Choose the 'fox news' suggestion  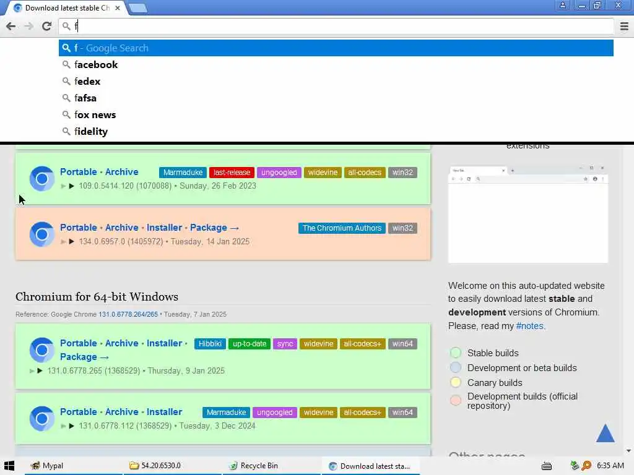pyautogui.click(x=336, y=114)
